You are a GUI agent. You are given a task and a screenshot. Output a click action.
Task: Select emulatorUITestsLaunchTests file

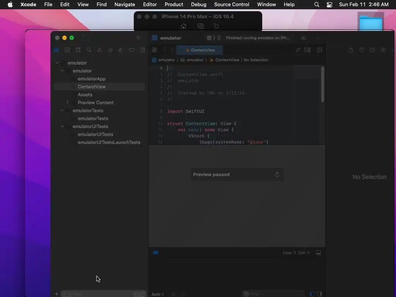click(x=109, y=142)
